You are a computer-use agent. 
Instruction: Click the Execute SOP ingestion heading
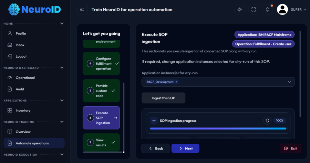tap(155, 38)
